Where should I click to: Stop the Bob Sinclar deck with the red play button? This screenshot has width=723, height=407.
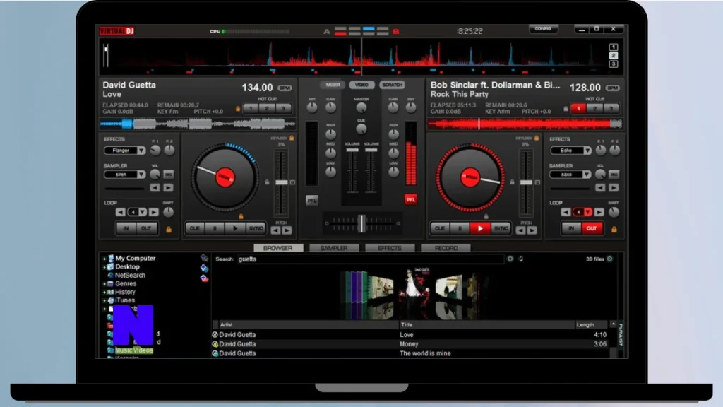pos(480,228)
